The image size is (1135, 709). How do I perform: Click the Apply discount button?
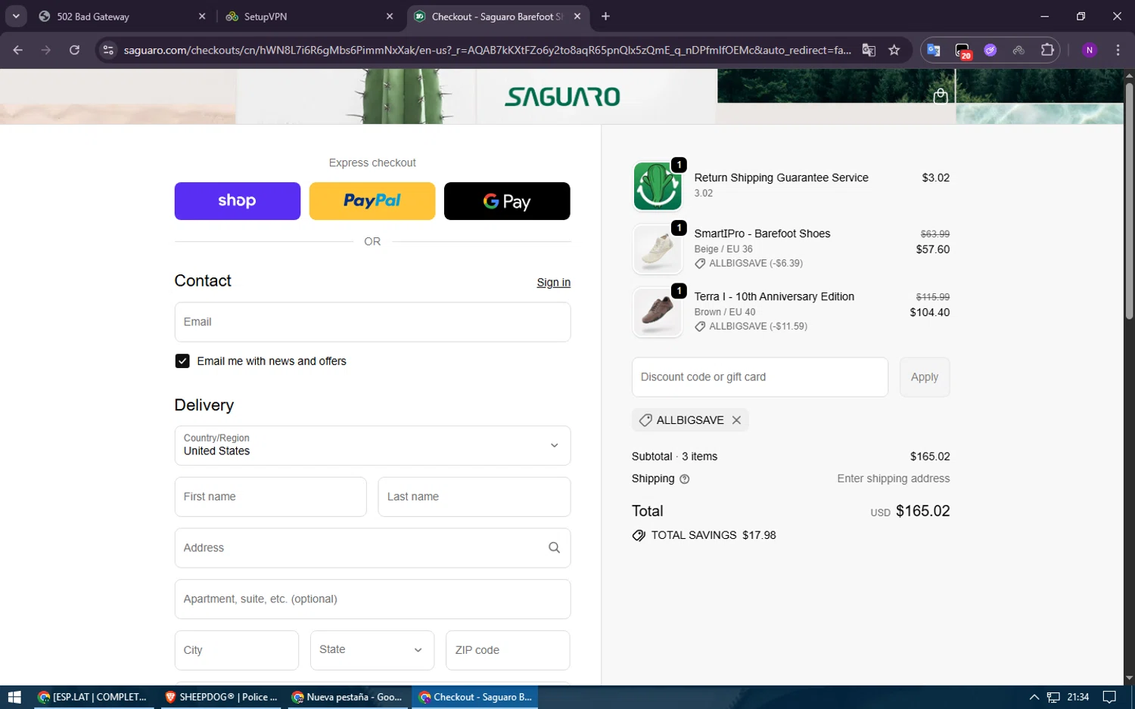925,377
